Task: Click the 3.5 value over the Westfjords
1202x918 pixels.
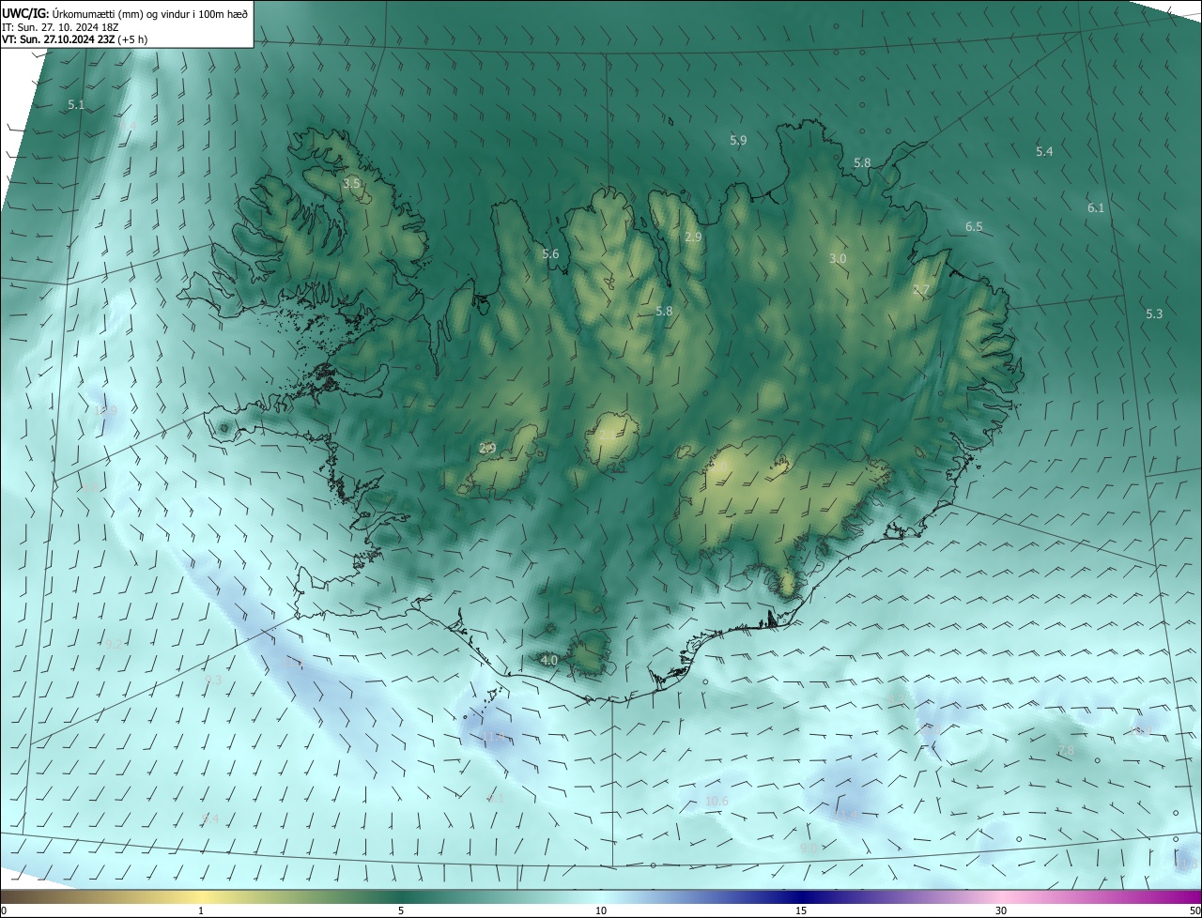Action: pyautogui.click(x=351, y=183)
